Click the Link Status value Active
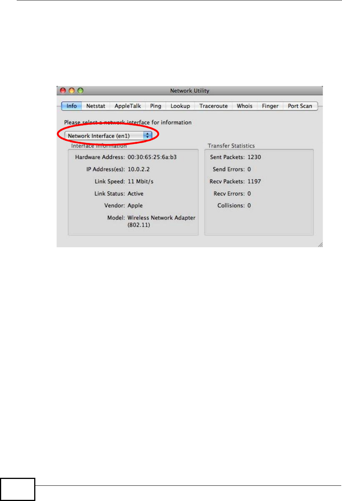 136,194
